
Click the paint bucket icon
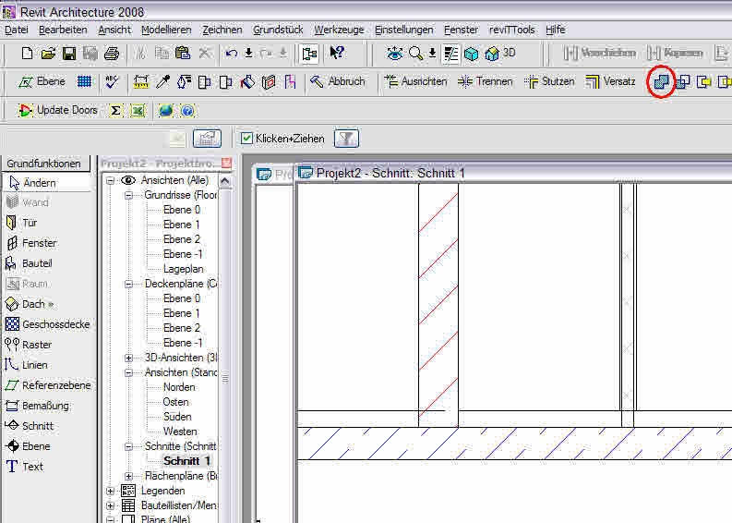(247, 82)
